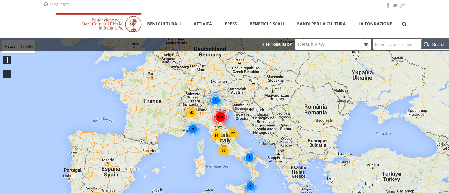Click the blue cluster marker labeled 3
449x193 pixels.
250,186
